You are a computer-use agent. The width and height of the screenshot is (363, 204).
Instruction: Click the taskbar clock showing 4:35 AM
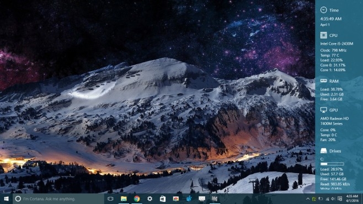click(x=352, y=198)
